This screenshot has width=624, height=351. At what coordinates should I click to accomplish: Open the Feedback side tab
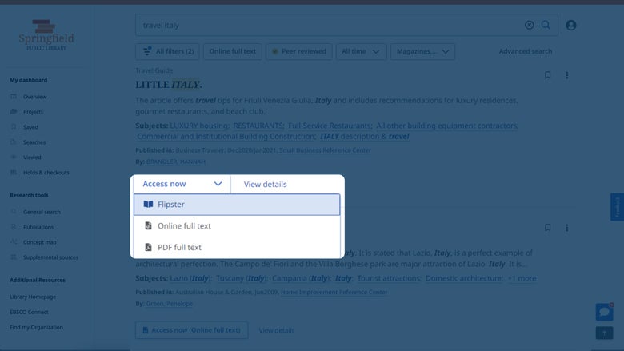[x=618, y=207]
